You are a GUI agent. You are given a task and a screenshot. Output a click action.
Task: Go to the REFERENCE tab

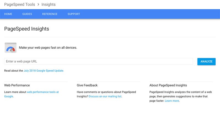tap(50, 14)
